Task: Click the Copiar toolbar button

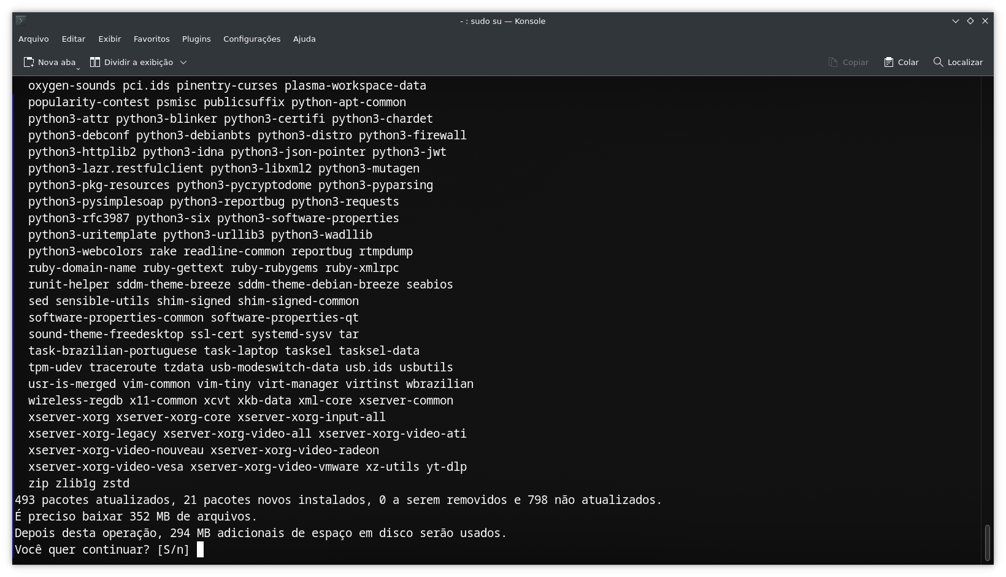Action: [848, 62]
